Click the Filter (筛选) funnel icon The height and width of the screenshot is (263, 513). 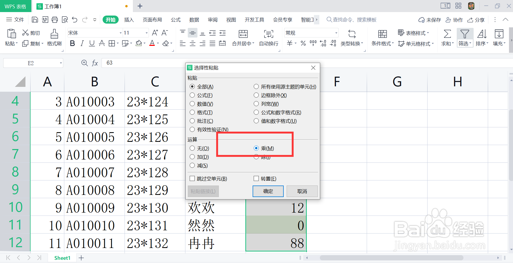465,34
